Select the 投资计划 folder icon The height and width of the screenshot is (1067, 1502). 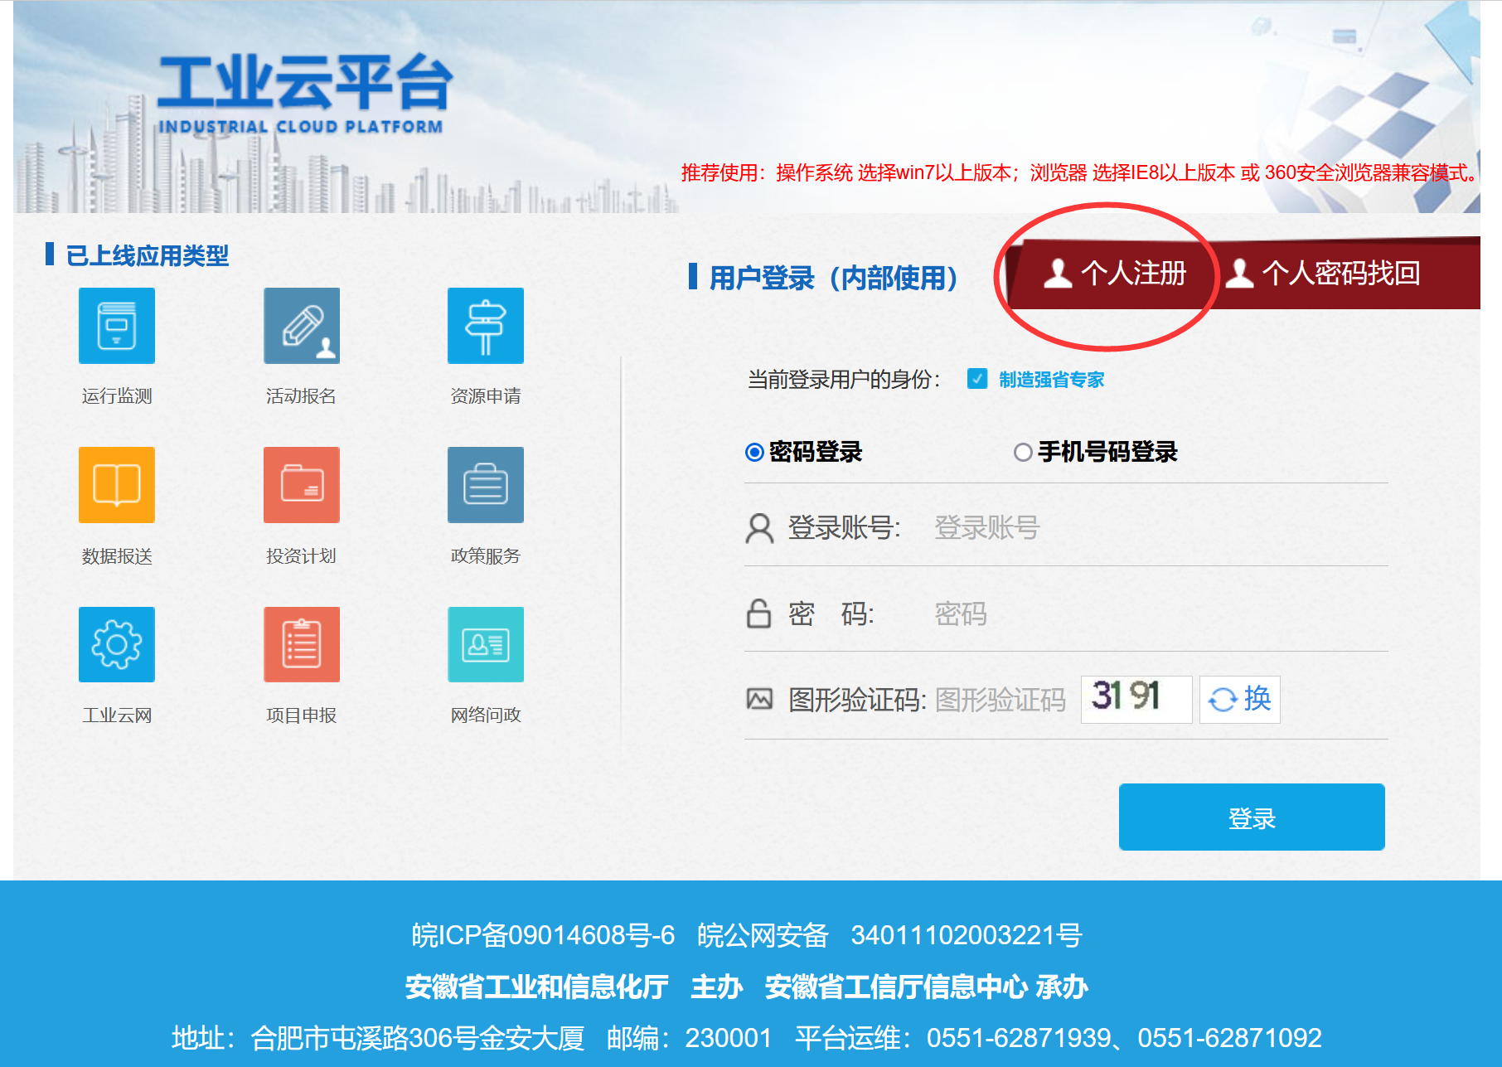[x=302, y=485]
